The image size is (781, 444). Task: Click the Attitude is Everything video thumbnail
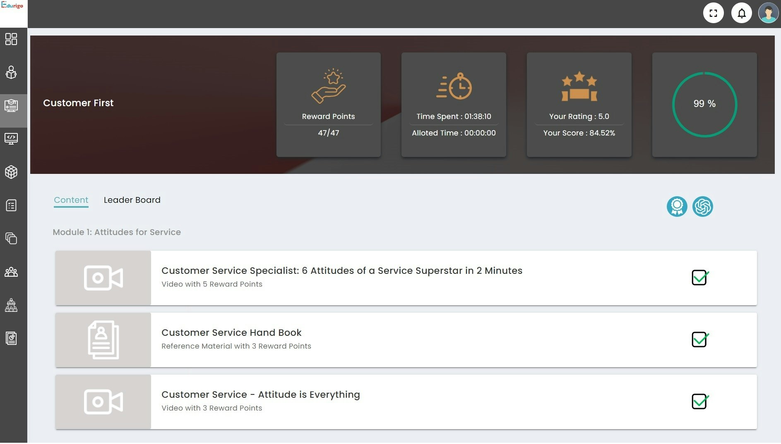point(103,402)
